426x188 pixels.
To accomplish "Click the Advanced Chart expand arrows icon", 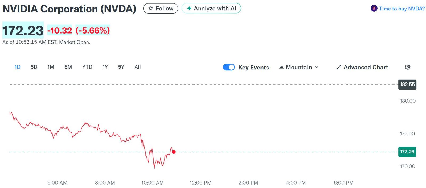I will coord(339,67).
